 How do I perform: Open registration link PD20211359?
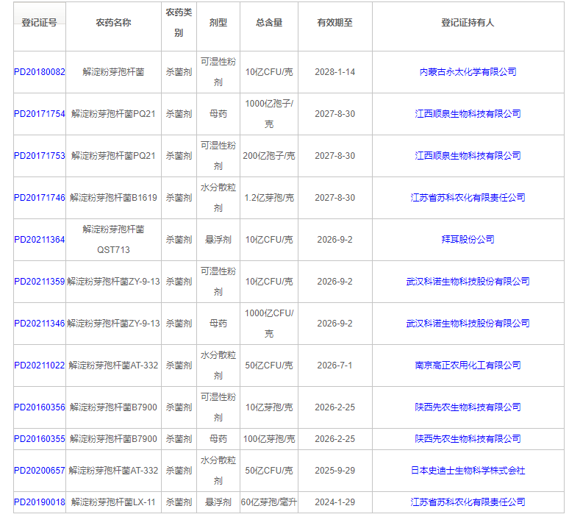tap(40, 282)
